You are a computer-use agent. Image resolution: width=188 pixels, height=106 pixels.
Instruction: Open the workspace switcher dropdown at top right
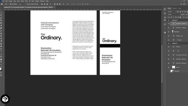click(184, 4)
